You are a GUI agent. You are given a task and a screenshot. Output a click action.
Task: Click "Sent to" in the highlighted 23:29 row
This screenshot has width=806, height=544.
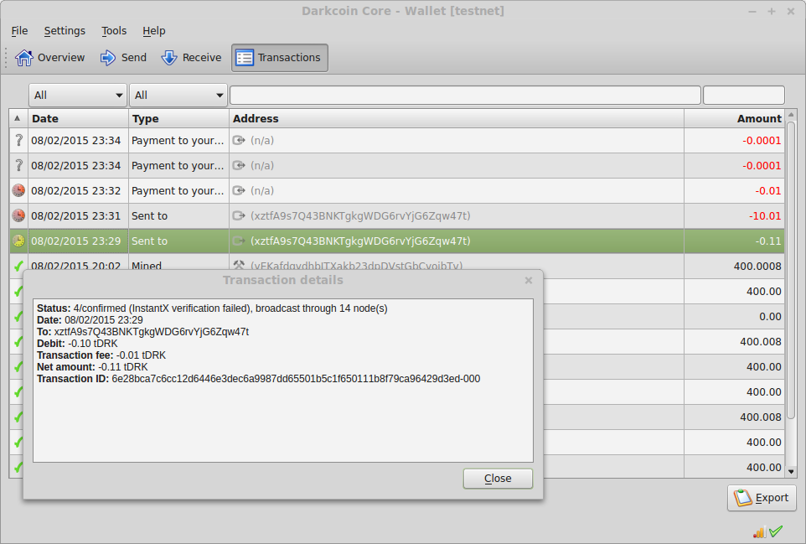click(x=150, y=241)
